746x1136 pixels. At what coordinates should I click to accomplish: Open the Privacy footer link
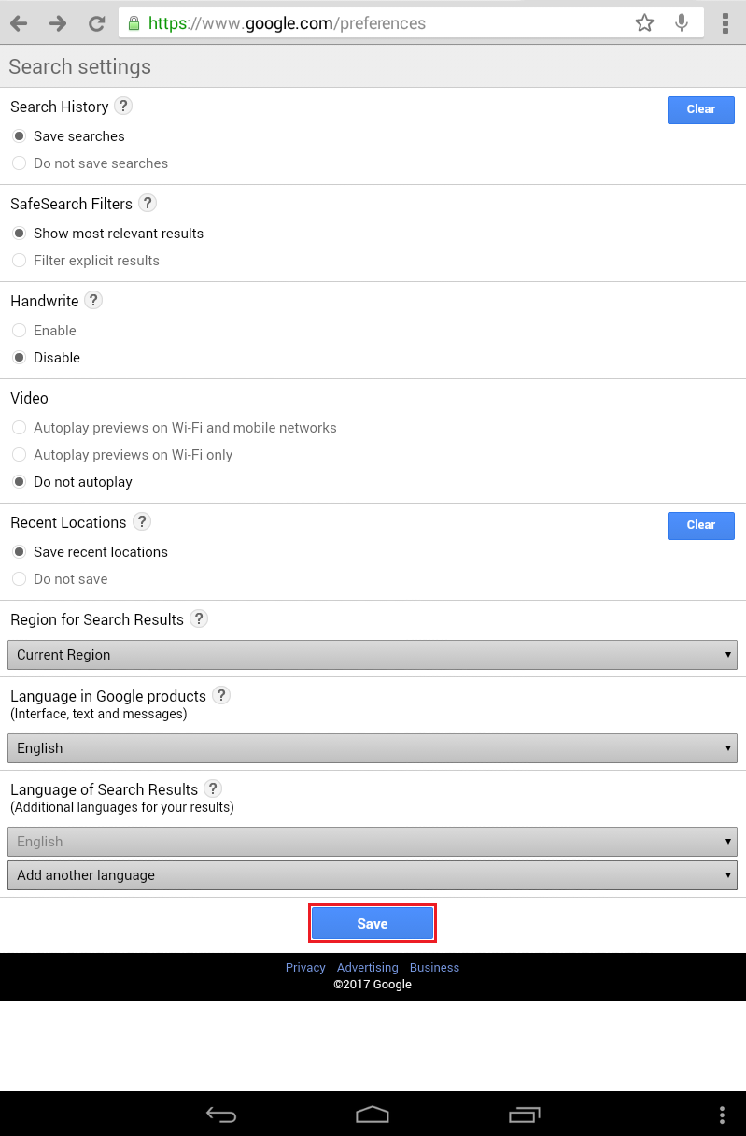[305, 968]
